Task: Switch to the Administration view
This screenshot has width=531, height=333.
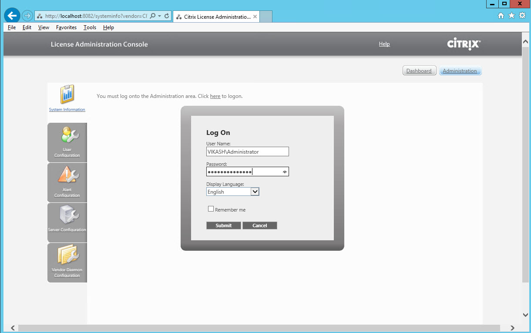Action: click(x=460, y=71)
